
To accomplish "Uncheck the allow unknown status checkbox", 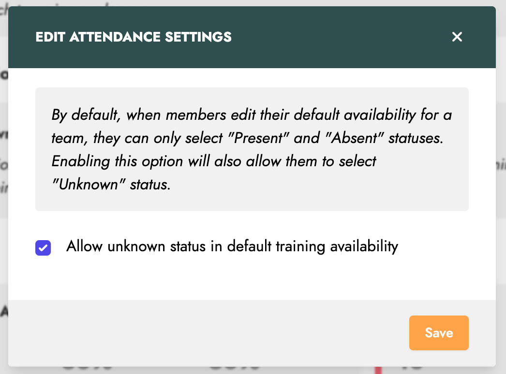I will (x=43, y=248).
